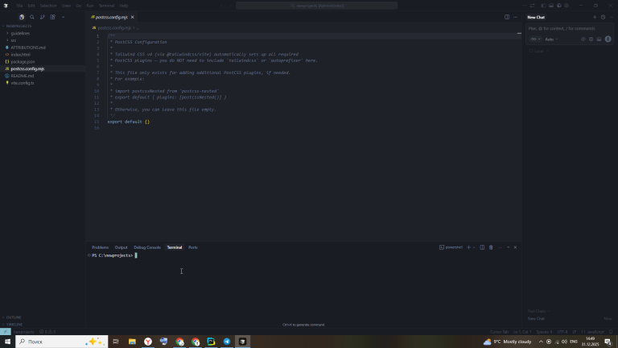Maximize the terminal panel with up chevron
The width and height of the screenshot is (618, 348).
coord(508,247)
